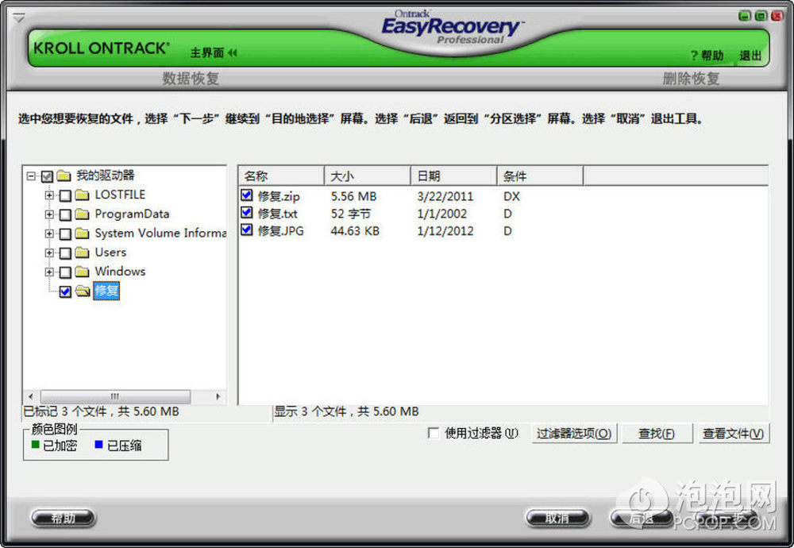Expand the LOSTFILE tree node
The height and width of the screenshot is (548, 794).
click(49, 195)
